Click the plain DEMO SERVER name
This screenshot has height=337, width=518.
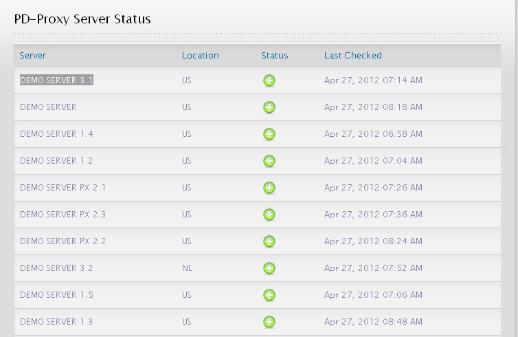tap(48, 107)
